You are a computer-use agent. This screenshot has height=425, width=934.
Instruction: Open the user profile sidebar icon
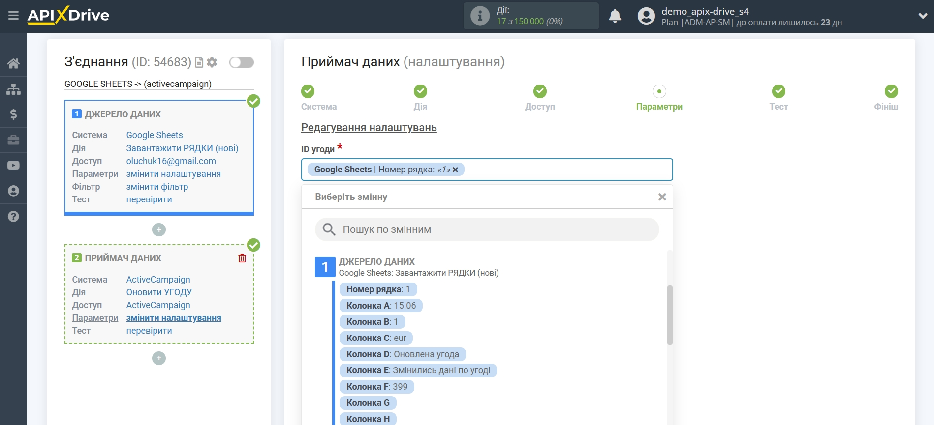tap(13, 191)
